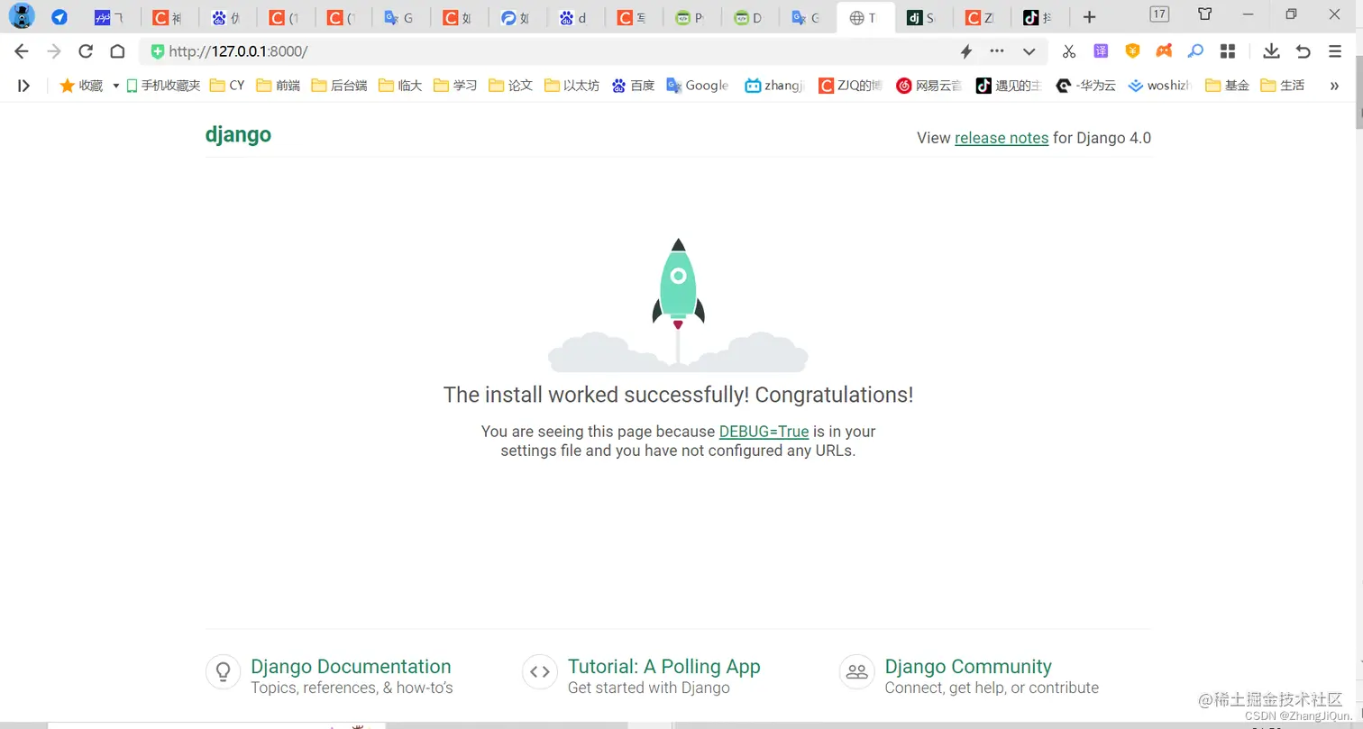Switch to the TikTok tab
The height and width of the screenshot is (729, 1363).
point(1038,18)
